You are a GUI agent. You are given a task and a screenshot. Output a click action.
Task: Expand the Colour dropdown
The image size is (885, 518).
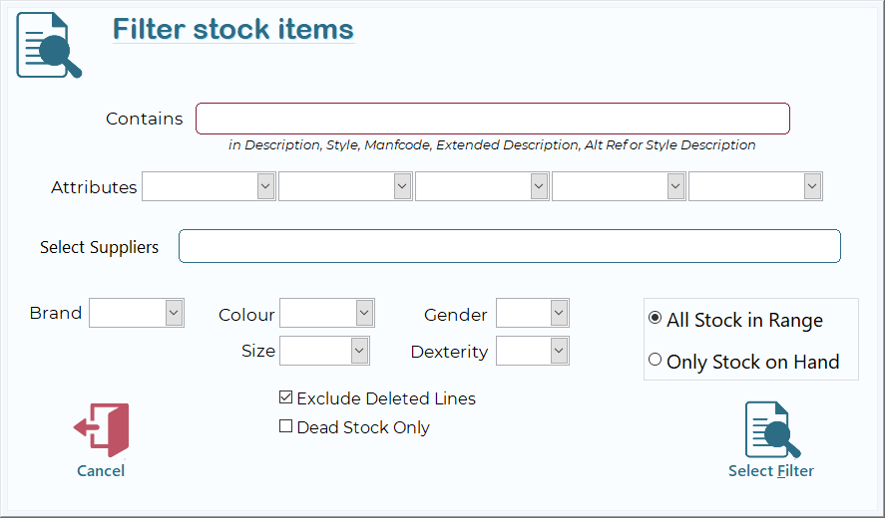click(364, 313)
